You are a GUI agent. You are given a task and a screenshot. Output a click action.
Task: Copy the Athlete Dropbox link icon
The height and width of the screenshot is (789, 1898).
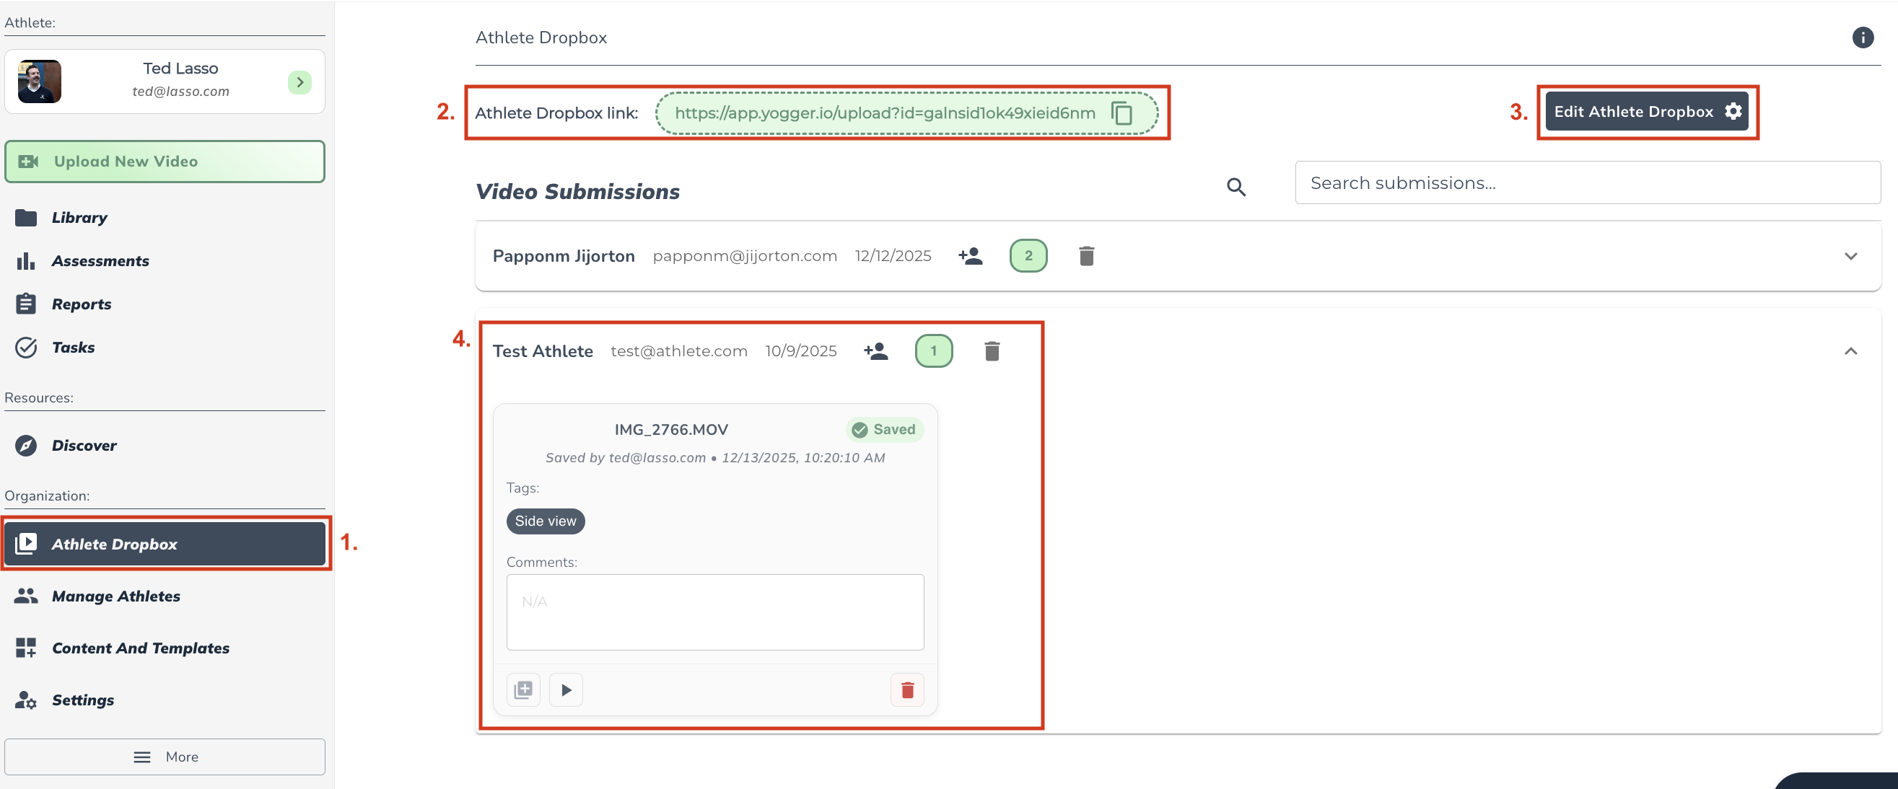(1121, 113)
